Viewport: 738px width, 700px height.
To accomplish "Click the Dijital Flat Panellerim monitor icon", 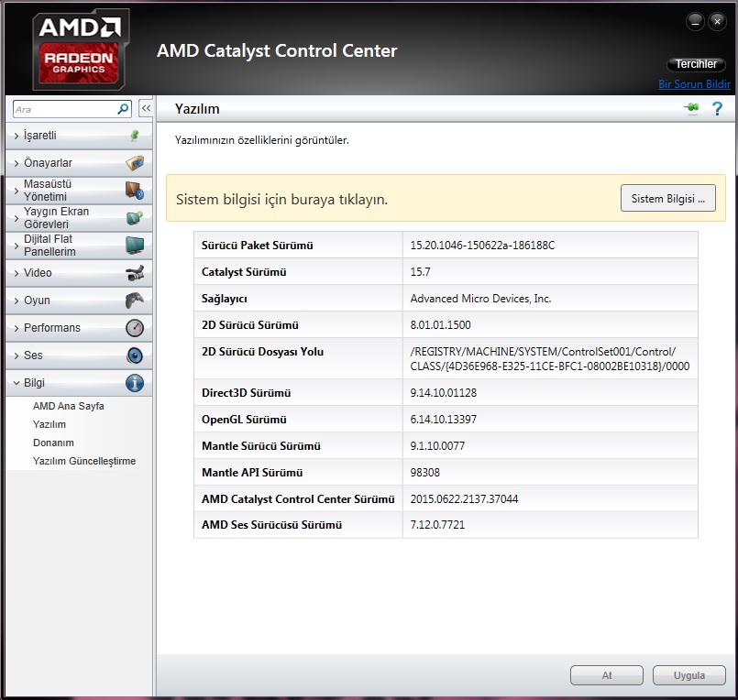I will [x=135, y=246].
